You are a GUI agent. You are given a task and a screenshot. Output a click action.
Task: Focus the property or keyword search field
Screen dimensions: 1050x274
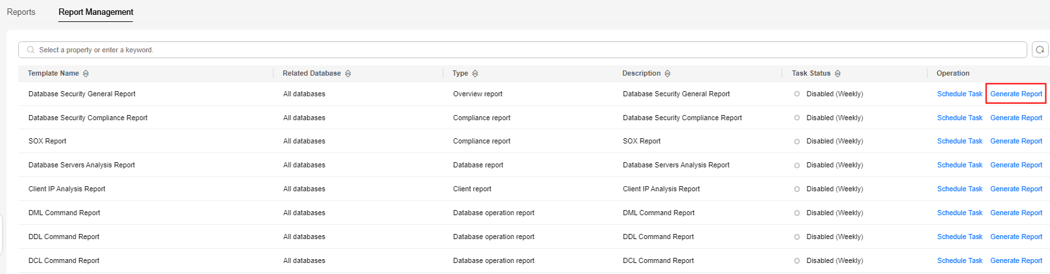(x=522, y=50)
